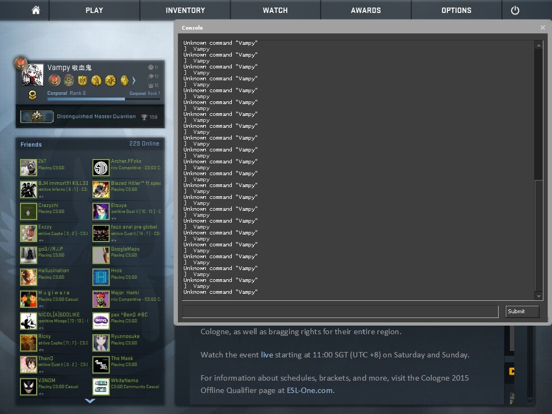This screenshot has height=414, width=552.
Task: Click the console scrollbar down arrow
Action: point(539,296)
